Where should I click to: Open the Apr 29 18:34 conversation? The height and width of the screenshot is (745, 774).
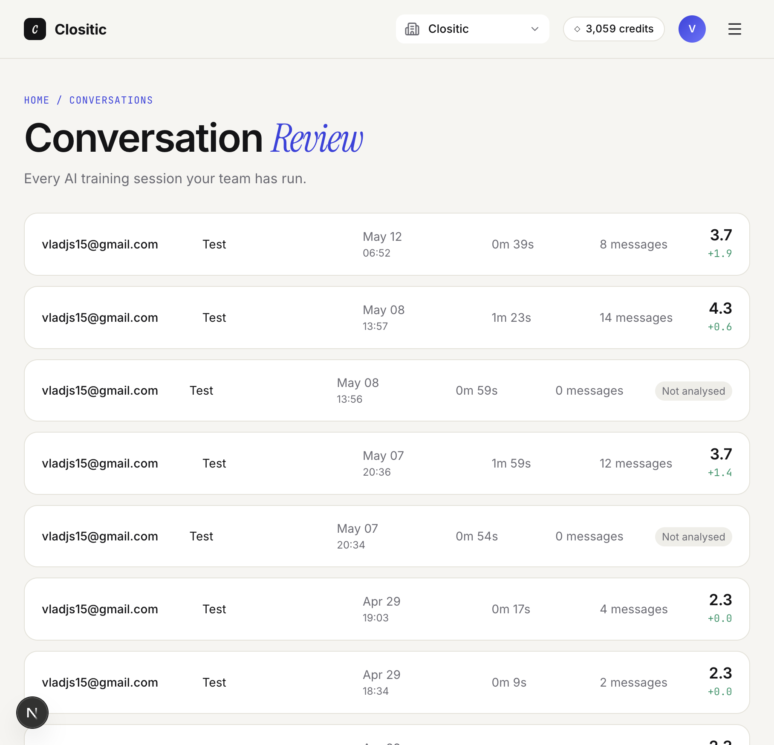pyautogui.click(x=387, y=682)
